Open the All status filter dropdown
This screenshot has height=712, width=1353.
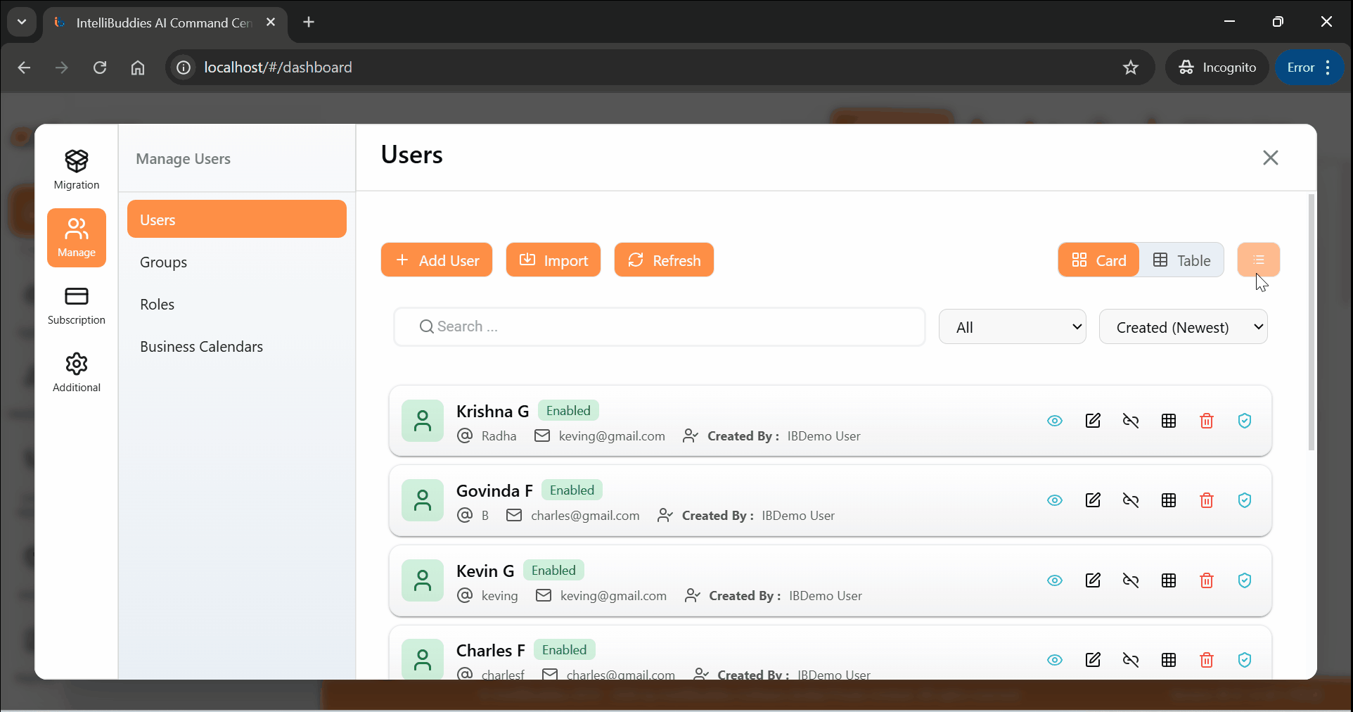1012,327
